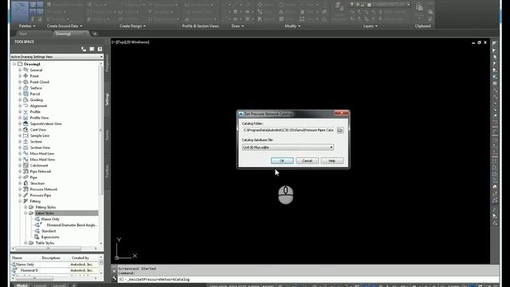Select the Pipe Network icon

click(x=25, y=171)
